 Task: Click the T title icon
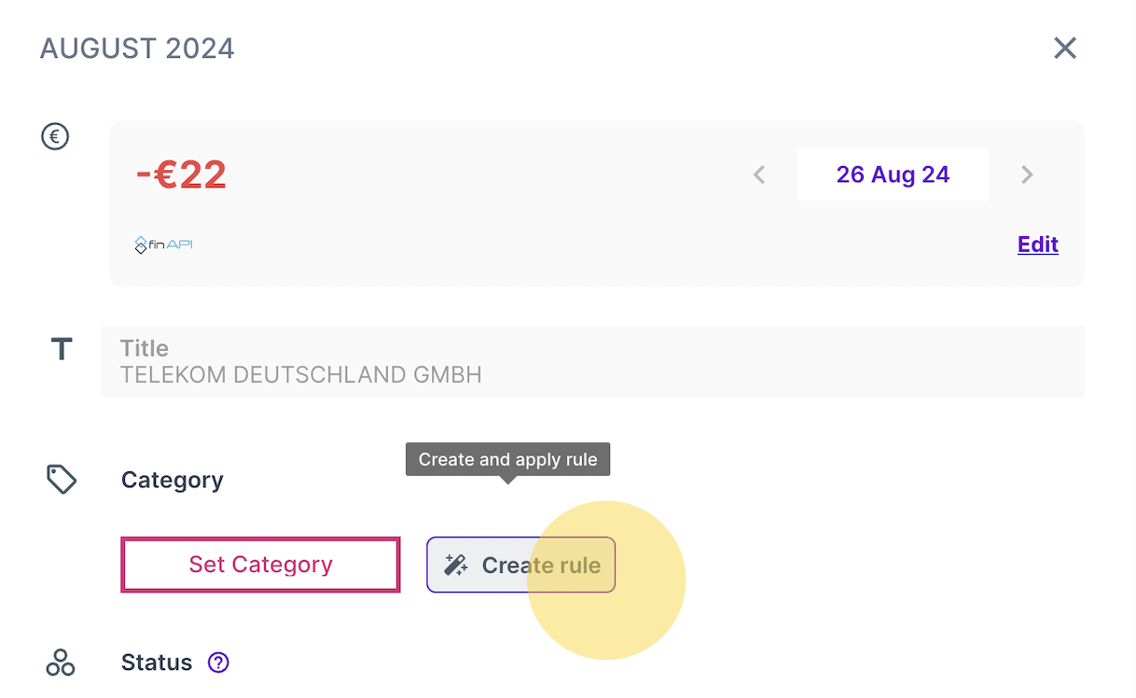tap(62, 350)
